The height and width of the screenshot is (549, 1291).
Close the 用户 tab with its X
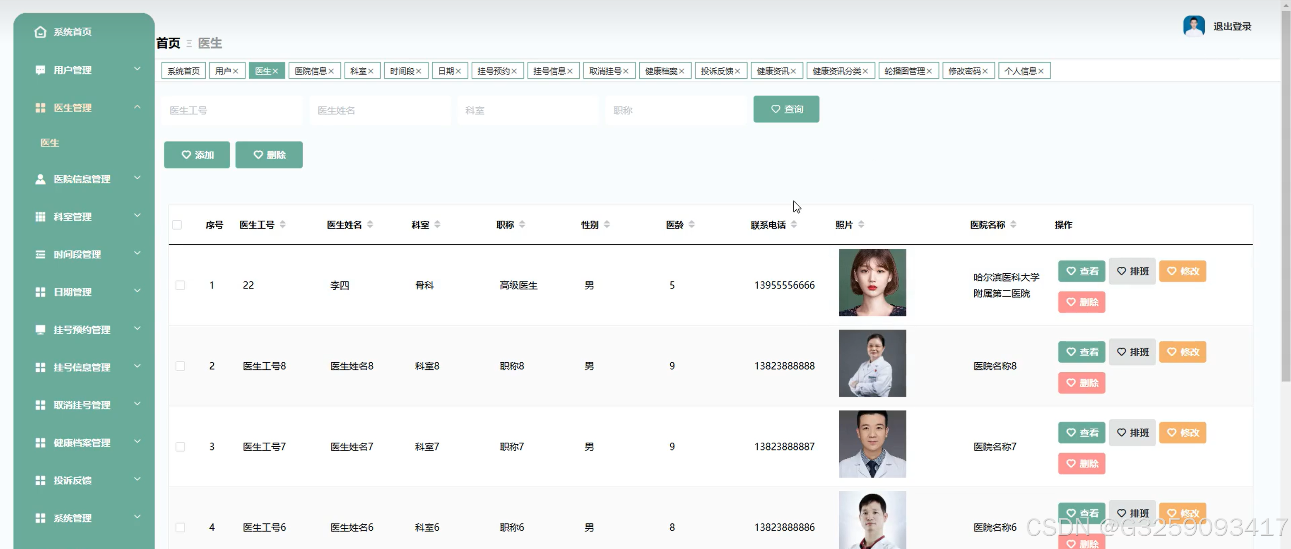[235, 71]
